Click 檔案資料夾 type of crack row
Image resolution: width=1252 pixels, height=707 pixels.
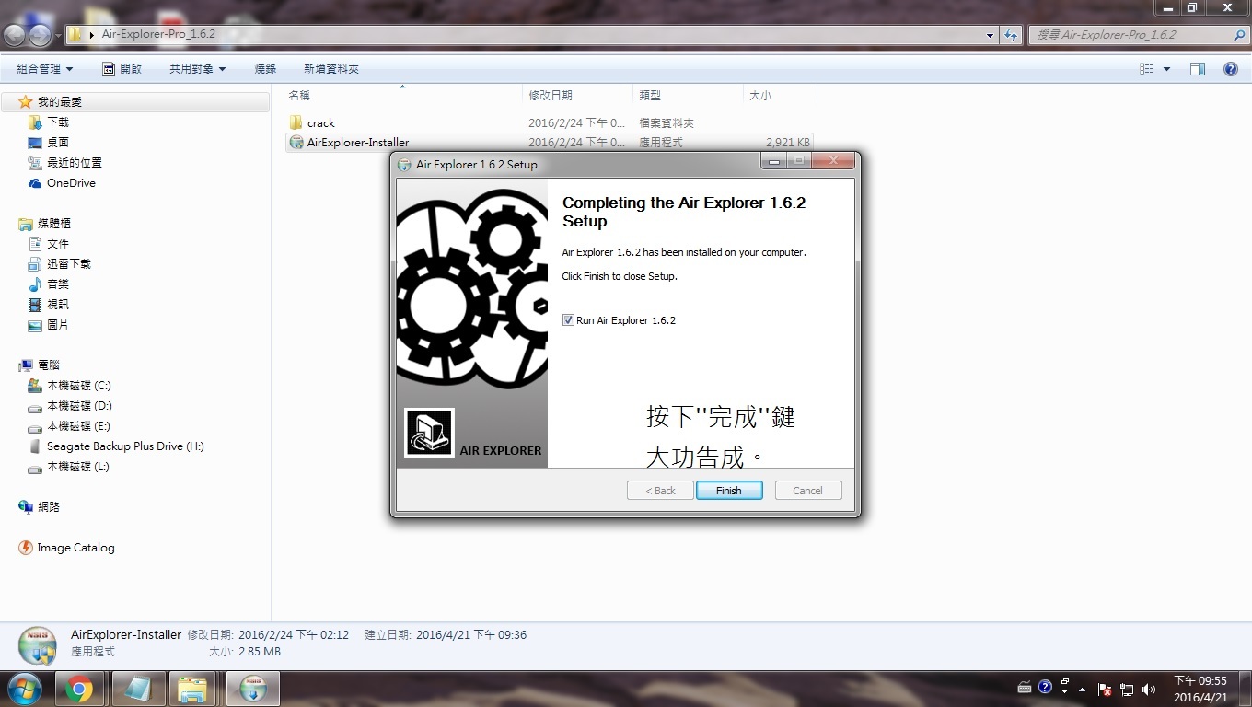(667, 122)
